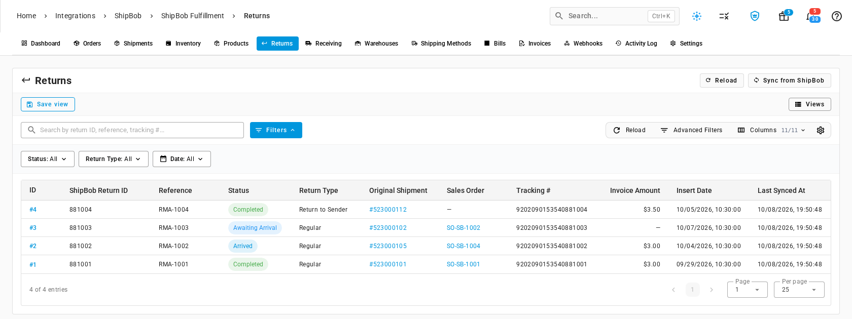The height and width of the screenshot is (319, 852).
Task: Open the Settings tab
Action: (686, 44)
